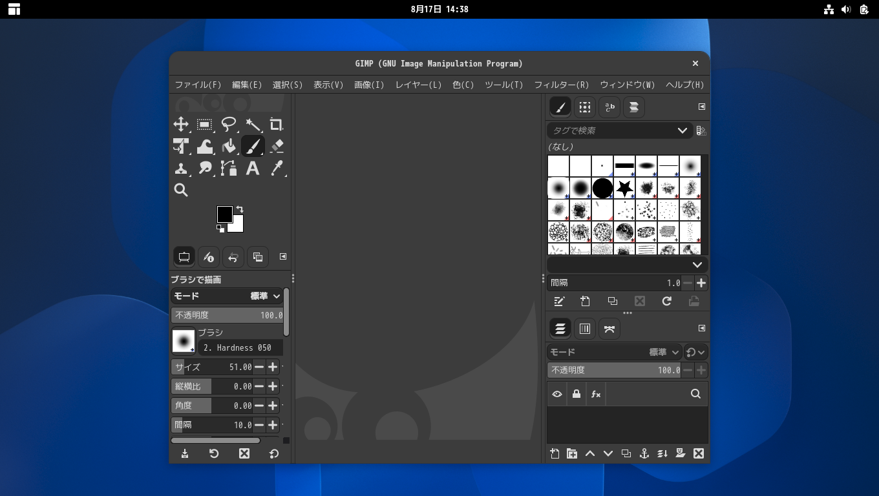Screen dimensions: 879x496
Task: Switch to the Paths dock tab
Action: coord(609,329)
